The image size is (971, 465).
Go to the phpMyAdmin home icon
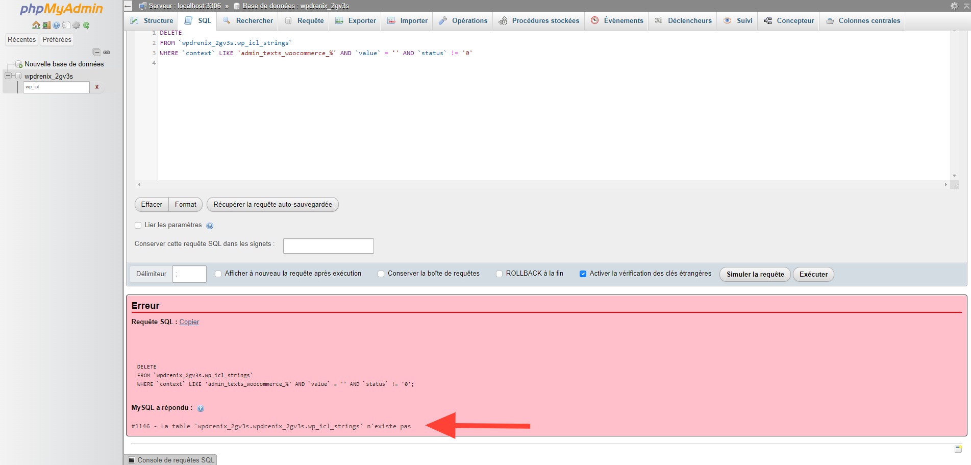pyautogui.click(x=36, y=25)
